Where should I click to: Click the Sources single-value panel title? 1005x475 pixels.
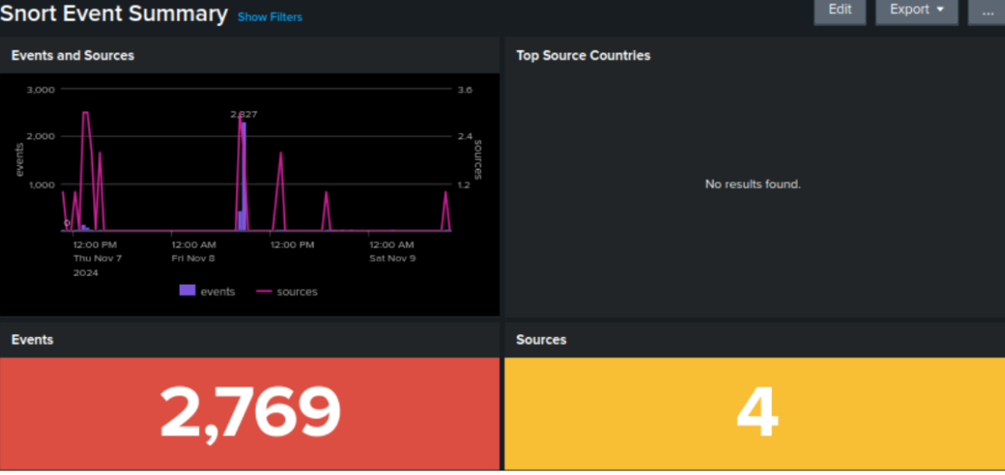coord(541,340)
